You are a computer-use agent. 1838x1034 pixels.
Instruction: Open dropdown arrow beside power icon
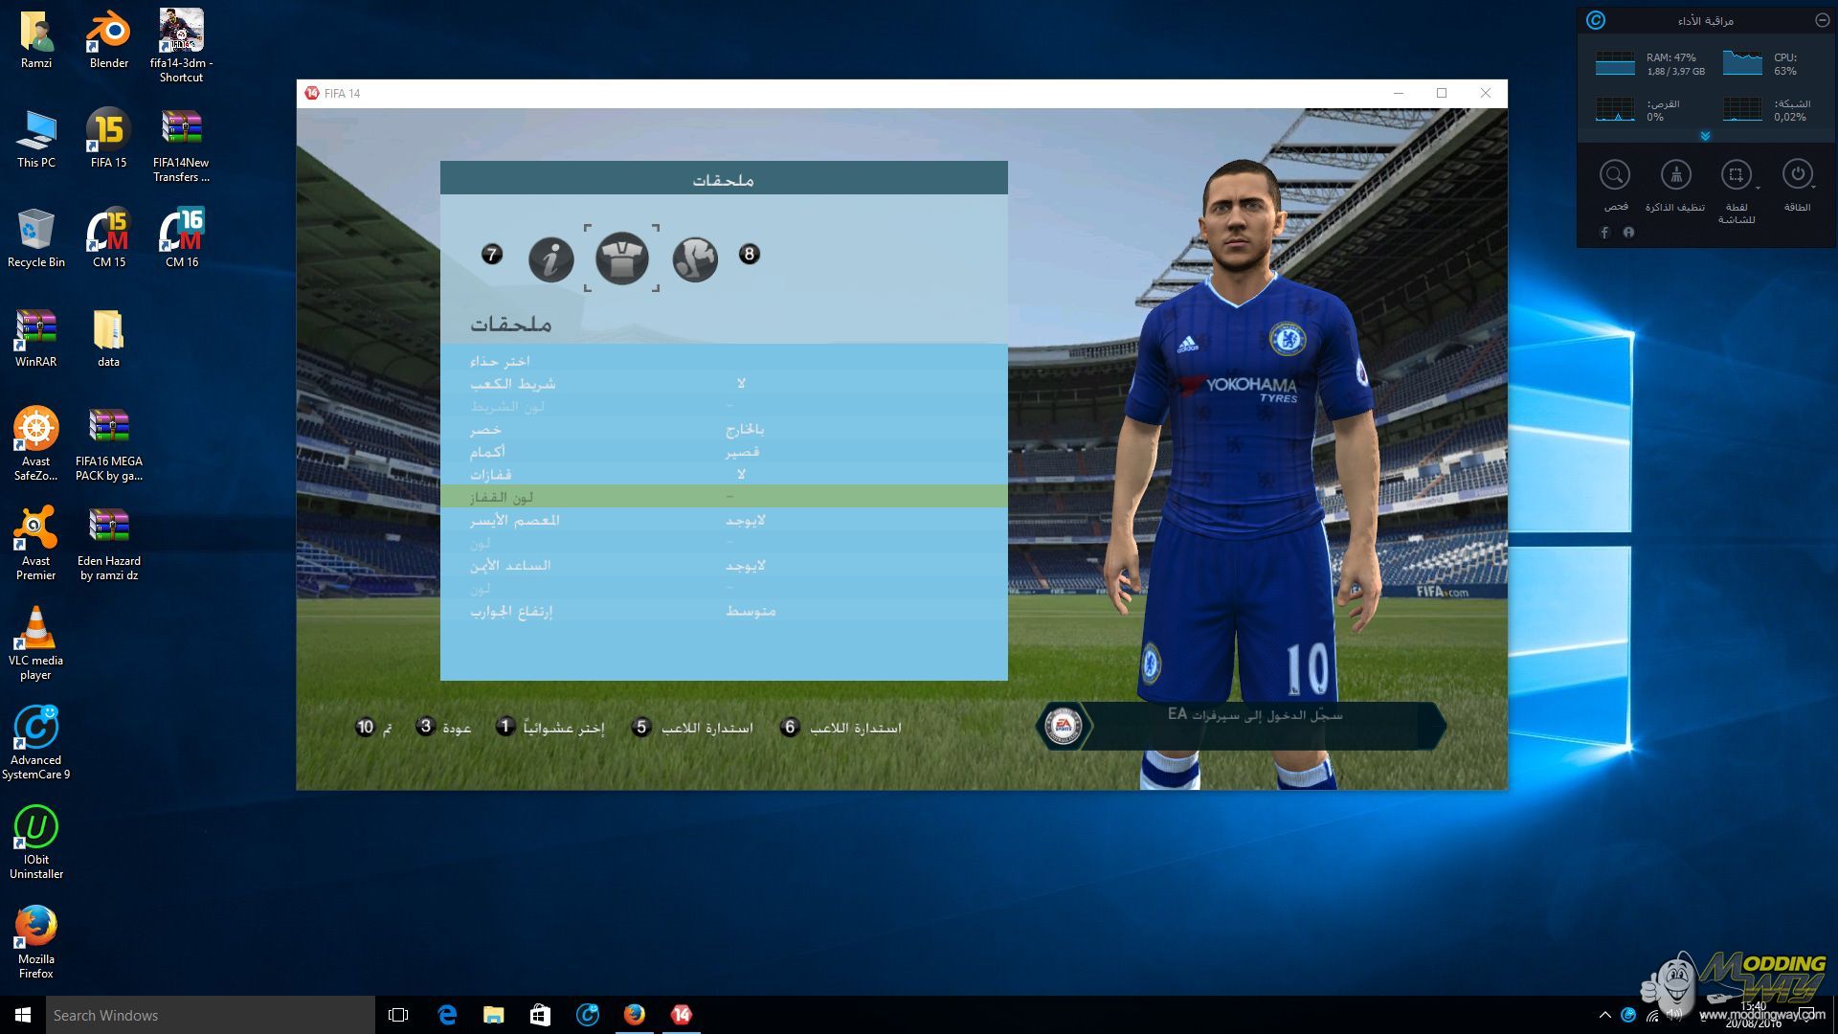click(1814, 188)
